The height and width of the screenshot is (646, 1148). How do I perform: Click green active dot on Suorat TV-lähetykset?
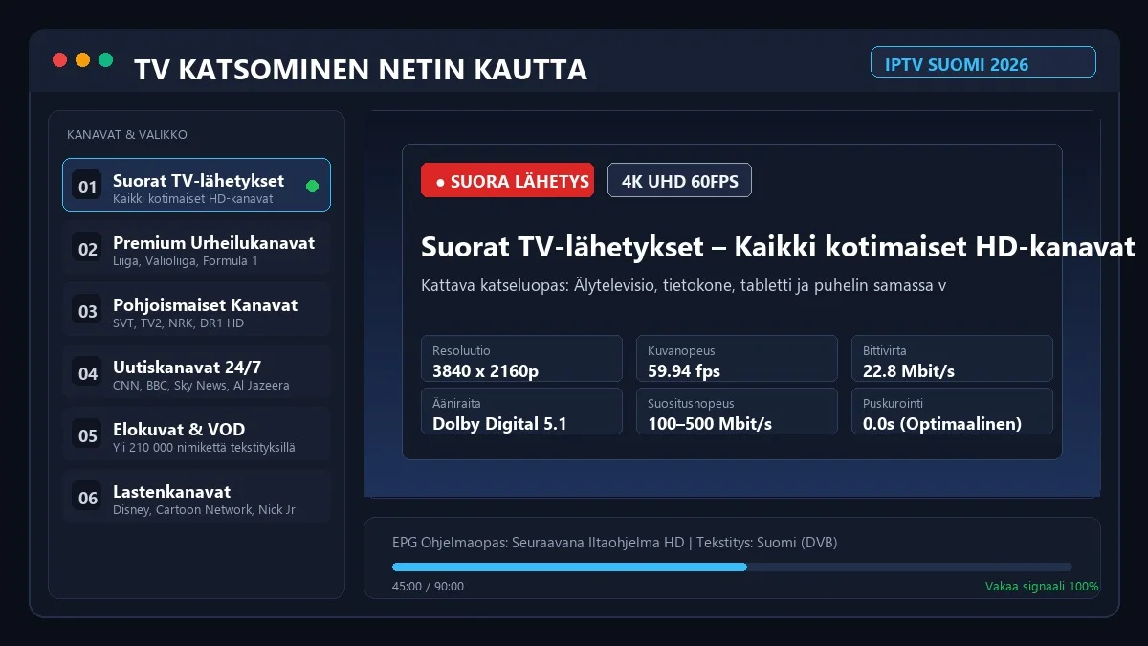click(312, 186)
